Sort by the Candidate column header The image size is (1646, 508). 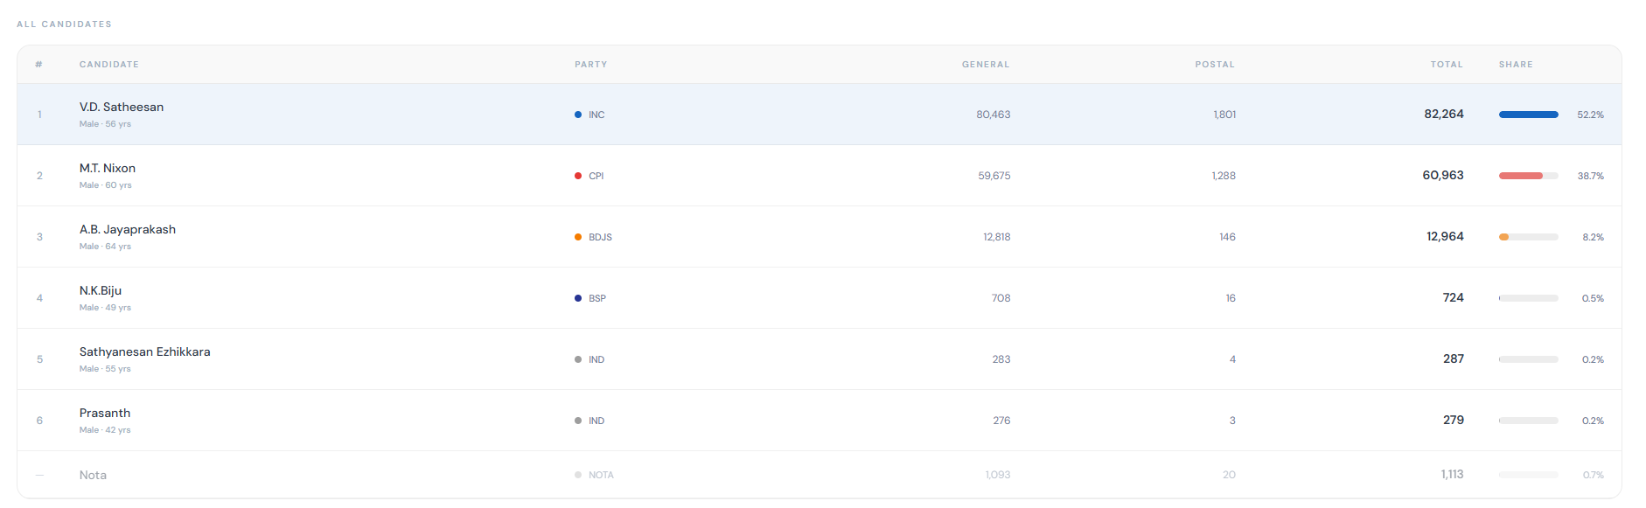tap(108, 65)
